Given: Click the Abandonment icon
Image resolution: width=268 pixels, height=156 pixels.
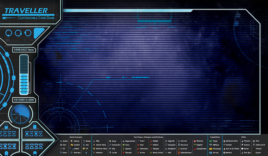Looking at the screenshot, I should 179,152.
